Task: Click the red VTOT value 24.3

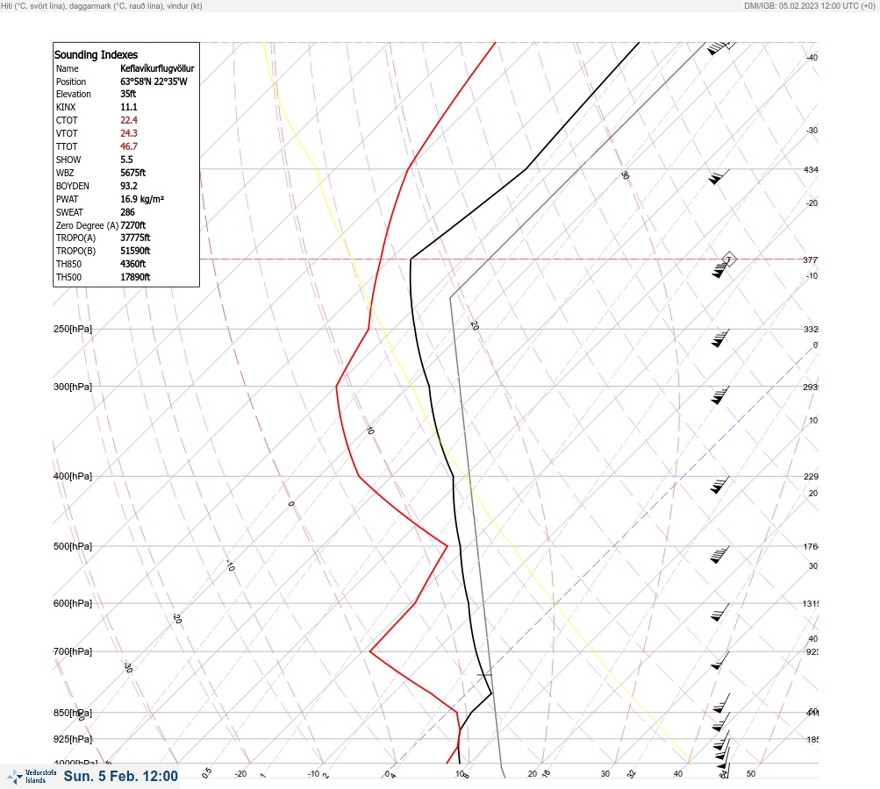Action: (x=128, y=133)
